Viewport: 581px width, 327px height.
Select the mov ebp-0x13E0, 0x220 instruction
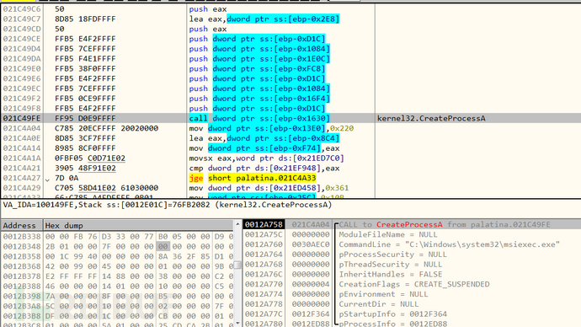(x=271, y=128)
